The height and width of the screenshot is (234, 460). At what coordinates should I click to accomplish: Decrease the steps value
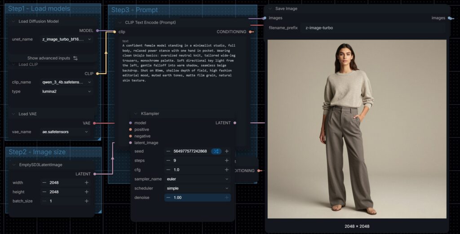(168, 161)
